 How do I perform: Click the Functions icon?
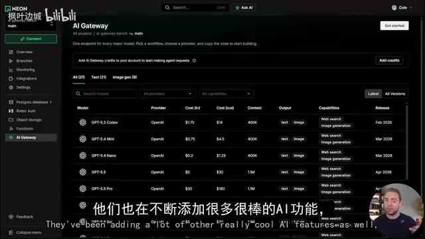[x=11, y=129]
